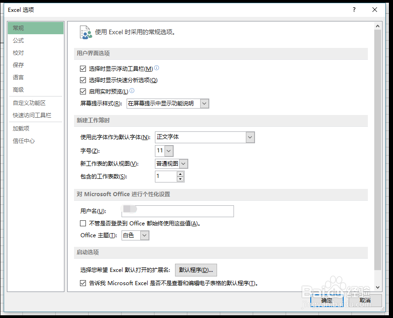
Task: Enable 不管是否登录到 Office 都始终使用这些值
Action: click(82, 223)
